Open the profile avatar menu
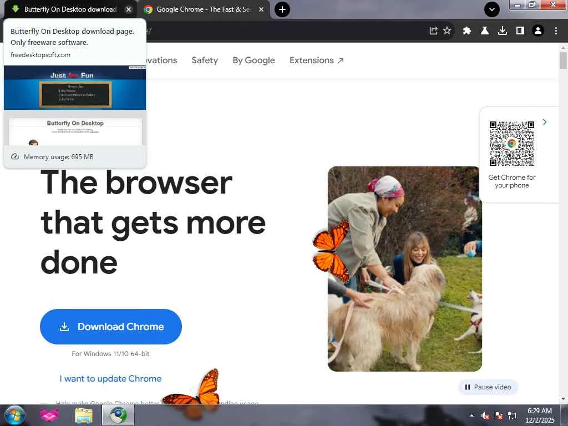The width and height of the screenshot is (568, 426). 538,31
